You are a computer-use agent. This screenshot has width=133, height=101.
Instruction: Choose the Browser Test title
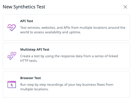click(x=31, y=78)
